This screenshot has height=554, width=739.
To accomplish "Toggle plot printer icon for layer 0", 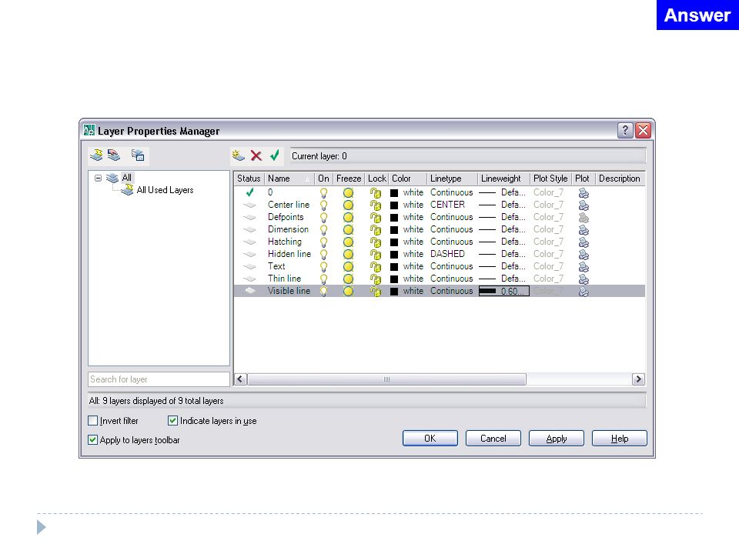I will point(584,193).
